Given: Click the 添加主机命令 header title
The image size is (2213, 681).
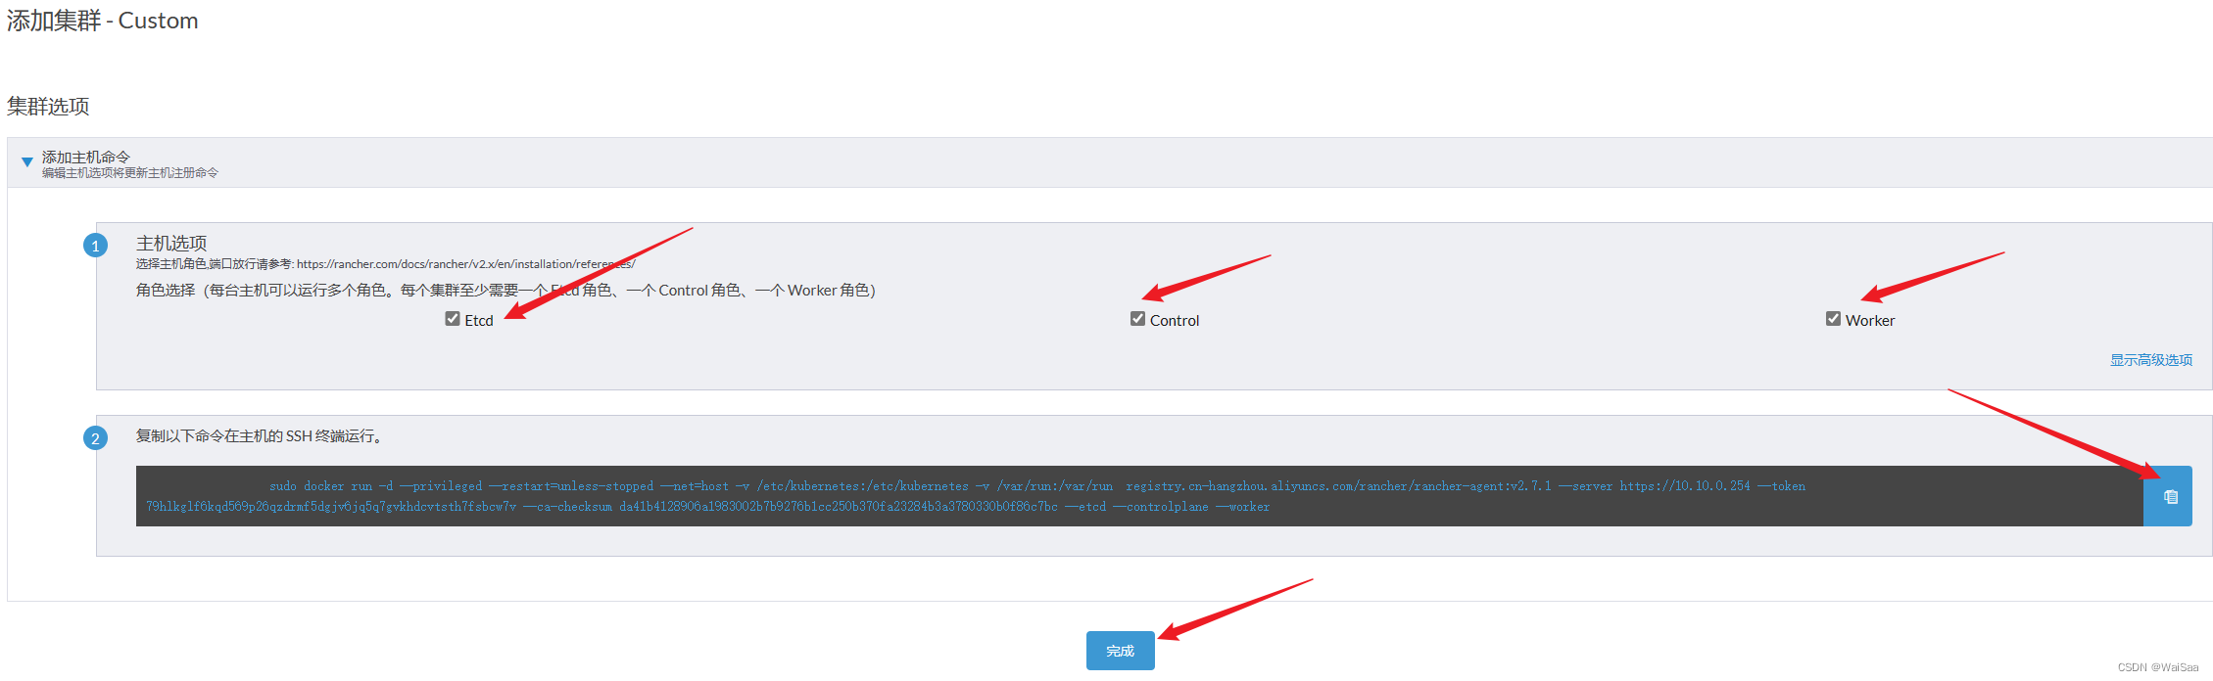Looking at the screenshot, I should (x=85, y=157).
